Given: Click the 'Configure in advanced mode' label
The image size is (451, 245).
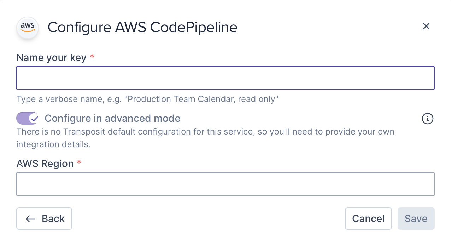Looking at the screenshot, I should (112, 119).
